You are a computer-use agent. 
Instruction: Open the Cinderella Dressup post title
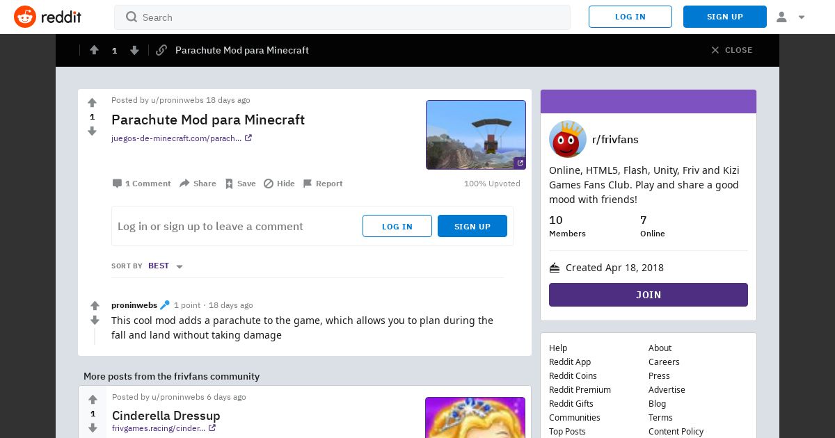[x=166, y=415]
